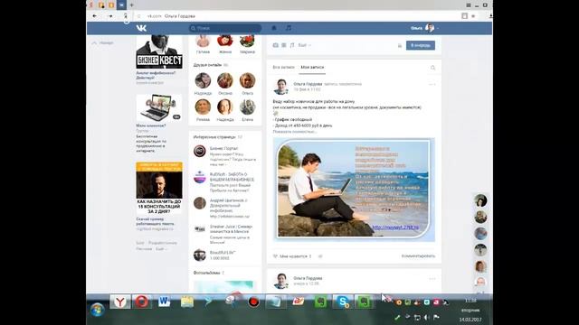Open the notifications bell in VK header

(x=274, y=28)
